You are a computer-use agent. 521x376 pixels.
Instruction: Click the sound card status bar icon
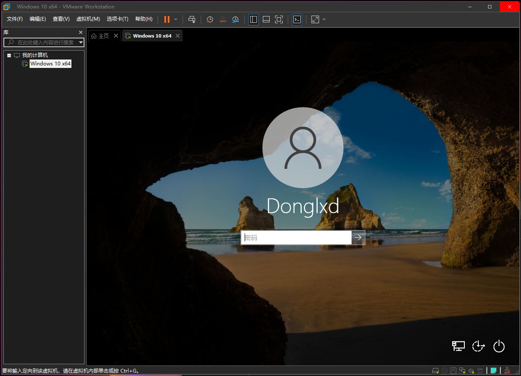coord(472,371)
